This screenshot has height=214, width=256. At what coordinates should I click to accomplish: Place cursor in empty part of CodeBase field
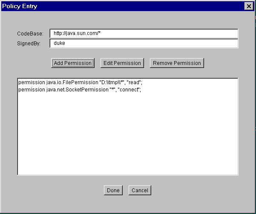click(170, 34)
